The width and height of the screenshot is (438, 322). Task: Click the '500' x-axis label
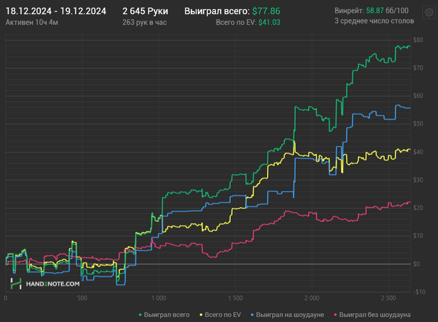[82, 298]
